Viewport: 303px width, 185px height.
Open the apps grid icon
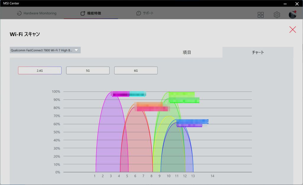click(x=260, y=15)
